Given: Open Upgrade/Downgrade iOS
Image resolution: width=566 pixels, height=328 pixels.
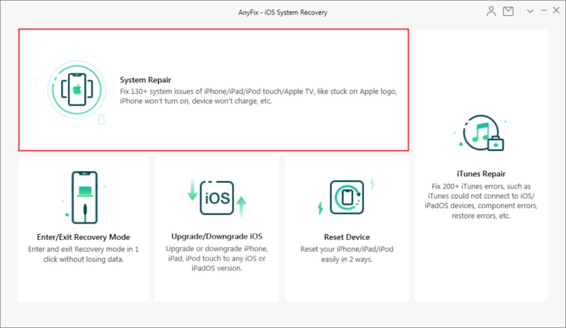Looking at the screenshot, I should click(217, 236).
